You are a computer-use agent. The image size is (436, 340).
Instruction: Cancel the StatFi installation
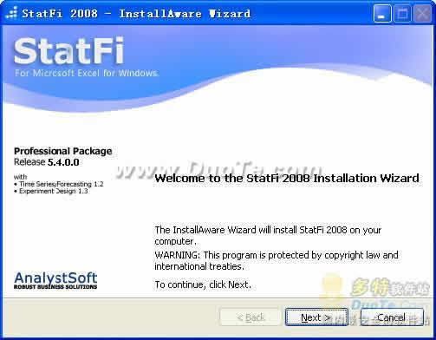click(x=392, y=317)
